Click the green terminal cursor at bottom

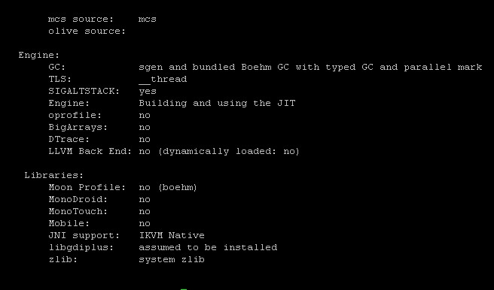tap(184, 288)
